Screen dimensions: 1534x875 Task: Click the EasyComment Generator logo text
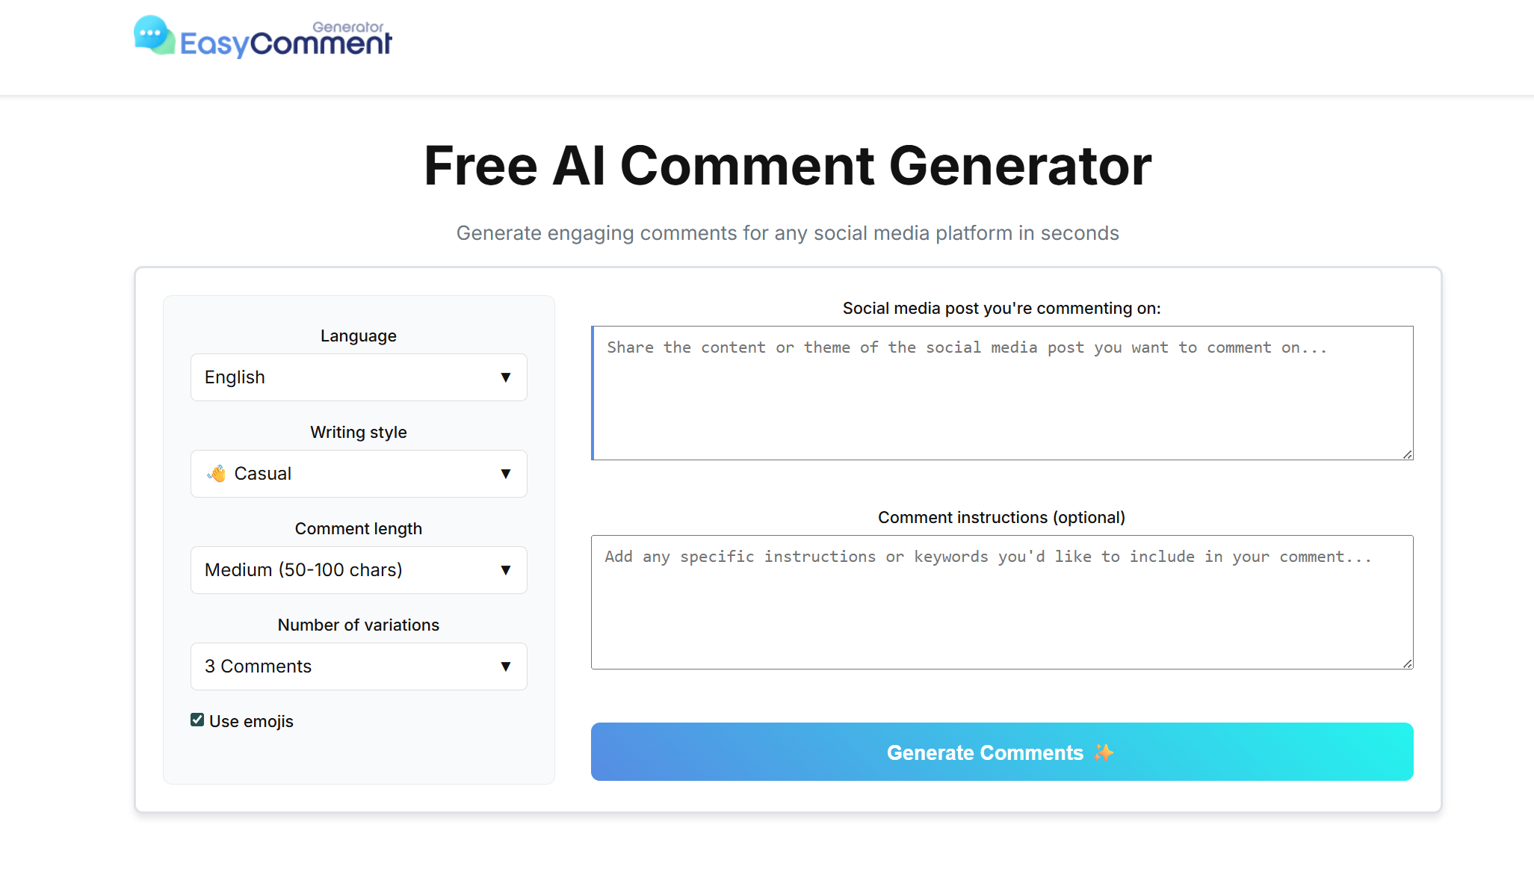pos(285,43)
